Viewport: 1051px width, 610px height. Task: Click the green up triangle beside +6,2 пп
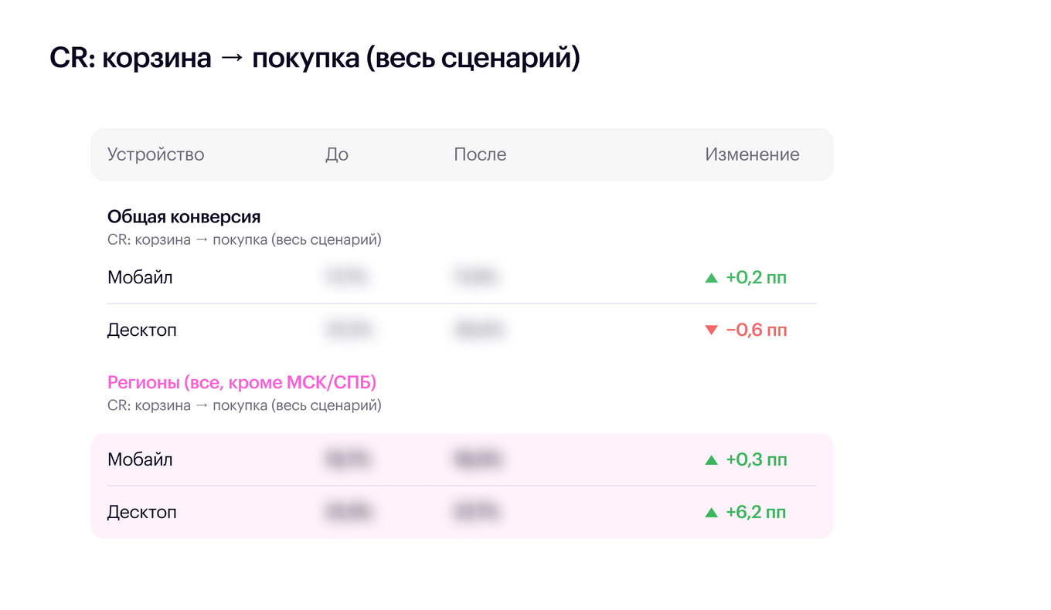[x=712, y=513]
